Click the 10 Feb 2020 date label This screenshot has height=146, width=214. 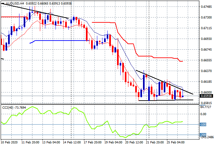tap(9, 142)
